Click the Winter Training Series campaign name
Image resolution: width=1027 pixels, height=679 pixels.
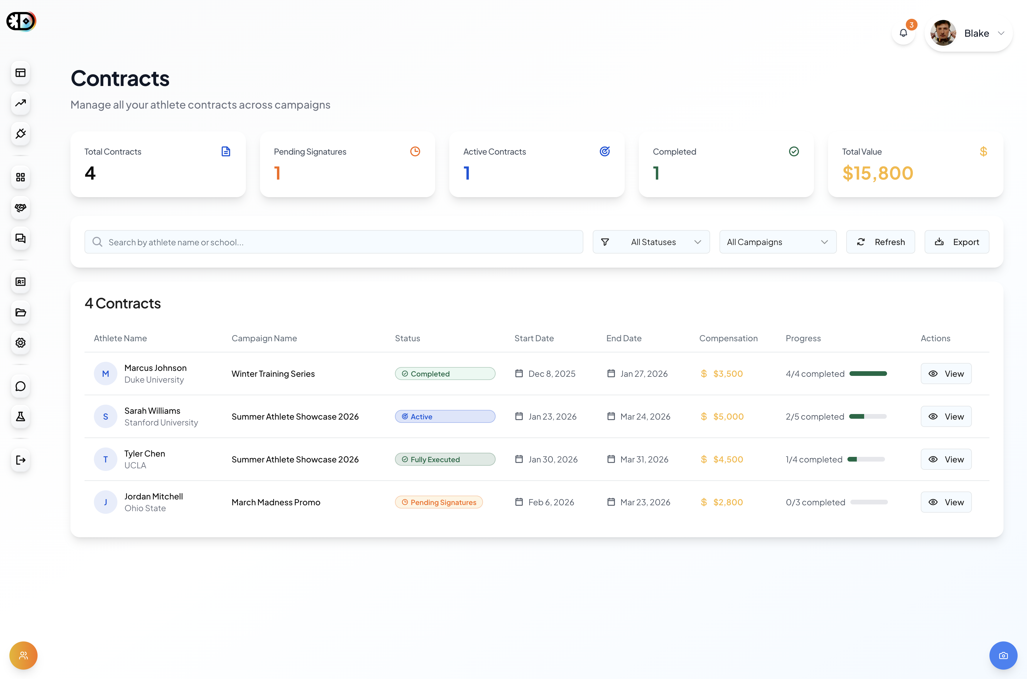[x=273, y=374]
